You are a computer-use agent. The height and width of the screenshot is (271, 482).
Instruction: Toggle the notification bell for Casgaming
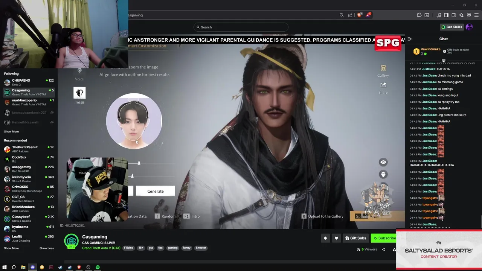pyautogui.click(x=325, y=238)
